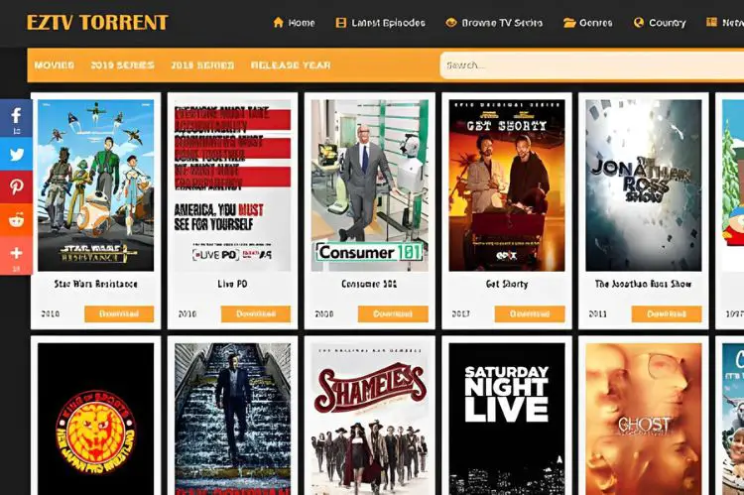Click Live PD title text

tap(232, 284)
